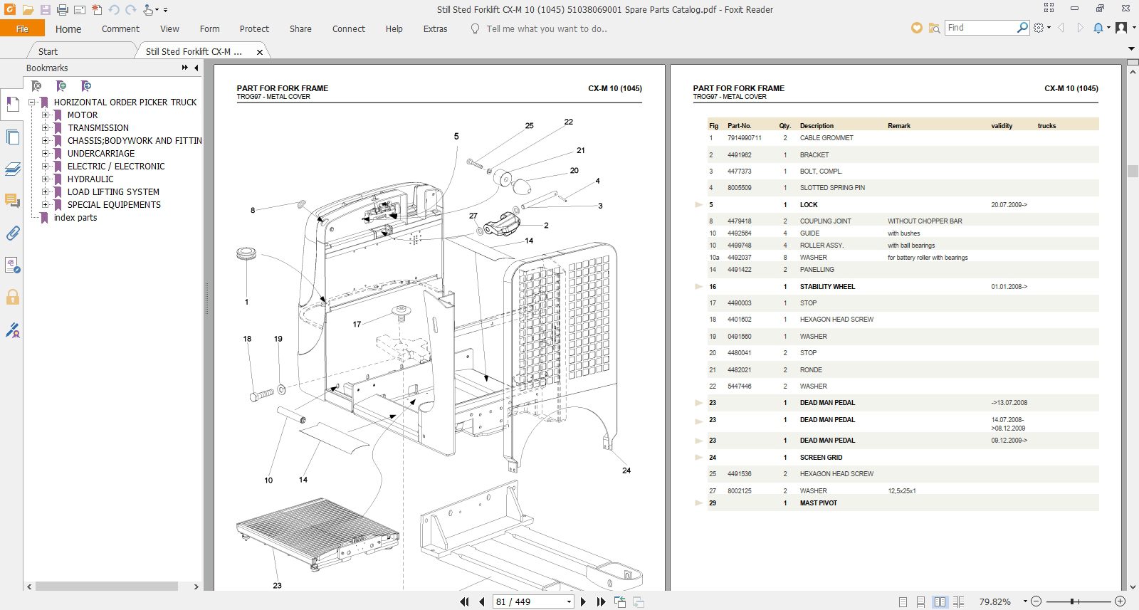Open the File menu
Viewport: 1139px width, 610px height.
click(x=22, y=28)
